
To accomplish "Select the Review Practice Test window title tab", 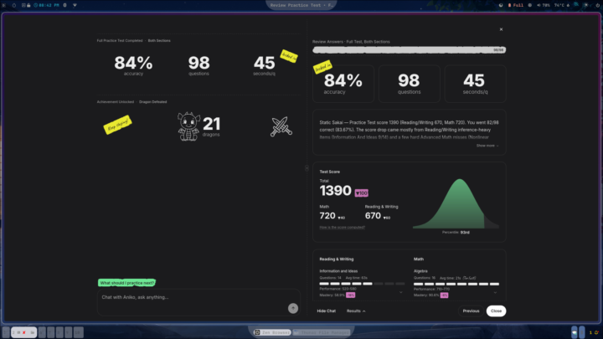I will (301, 5).
